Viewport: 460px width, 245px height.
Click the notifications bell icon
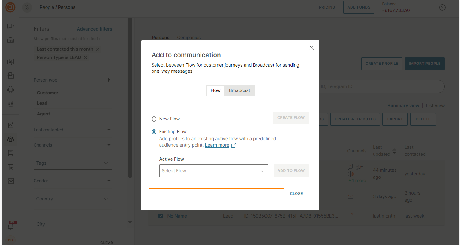point(10,226)
